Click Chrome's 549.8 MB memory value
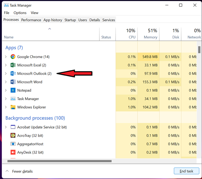This screenshot has height=179, width=202. (x=150, y=57)
